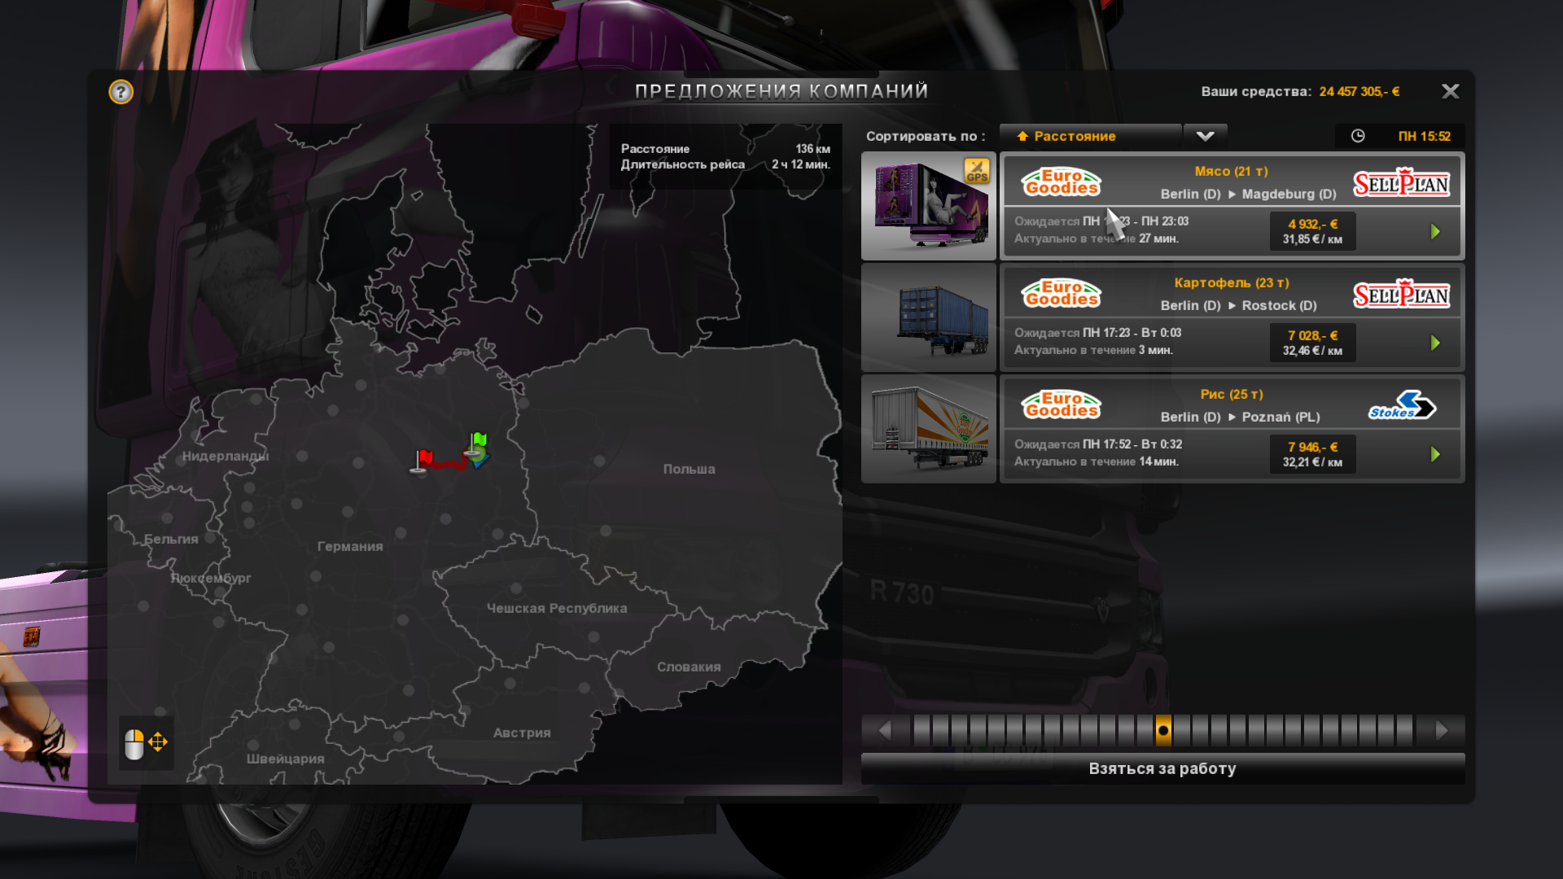This screenshot has width=1563, height=879.
Task: Open the sort order chevron dropdown
Action: [1205, 136]
